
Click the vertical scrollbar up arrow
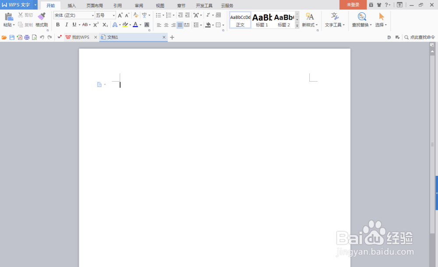[x=432, y=51]
